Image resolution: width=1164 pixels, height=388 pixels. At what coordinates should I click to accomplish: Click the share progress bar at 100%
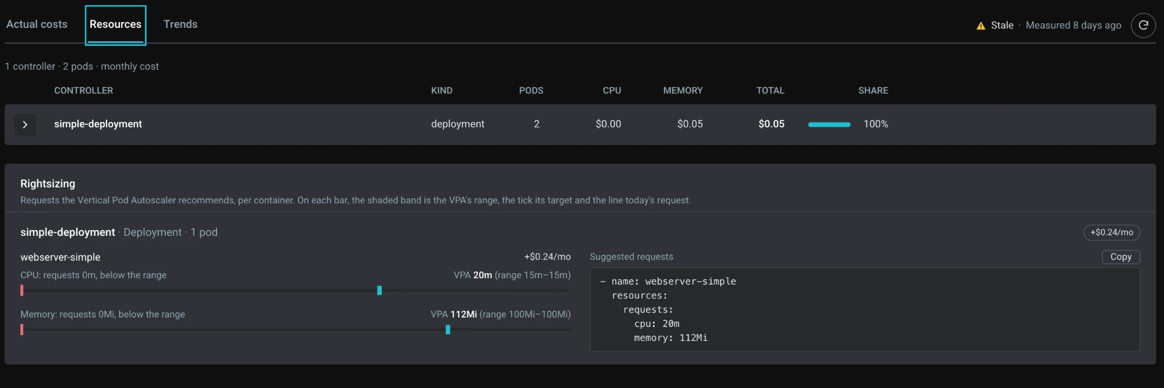pyautogui.click(x=829, y=124)
